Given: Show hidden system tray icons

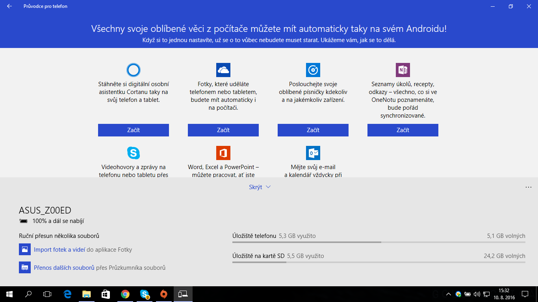Looking at the screenshot, I should (x=448, y=294).
